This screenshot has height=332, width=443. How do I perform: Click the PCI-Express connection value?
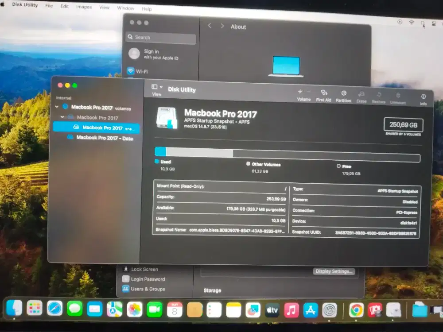(407, 212)
